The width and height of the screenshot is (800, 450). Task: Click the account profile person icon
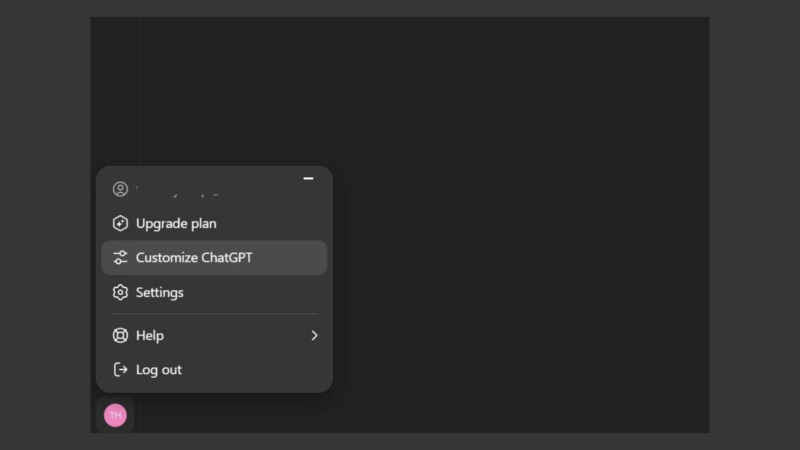point(120,189)
